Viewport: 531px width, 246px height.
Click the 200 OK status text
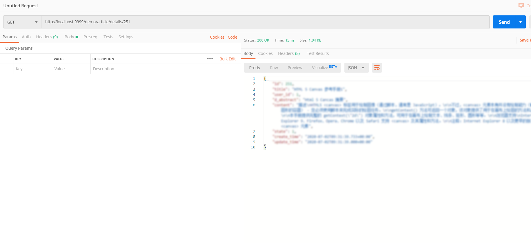(263, 40)
